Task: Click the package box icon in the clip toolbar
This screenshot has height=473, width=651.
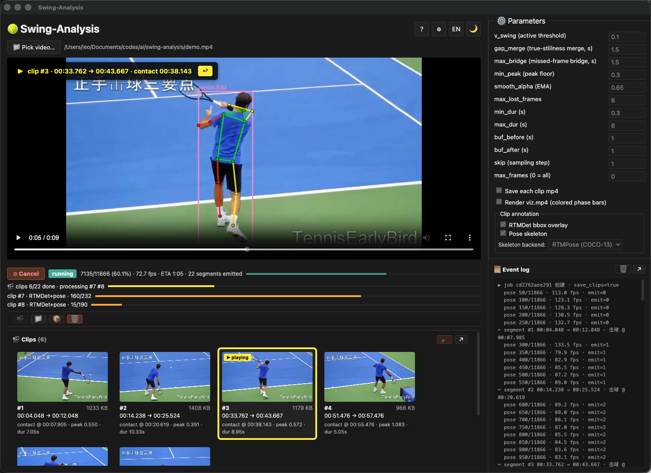Action: 57,319
